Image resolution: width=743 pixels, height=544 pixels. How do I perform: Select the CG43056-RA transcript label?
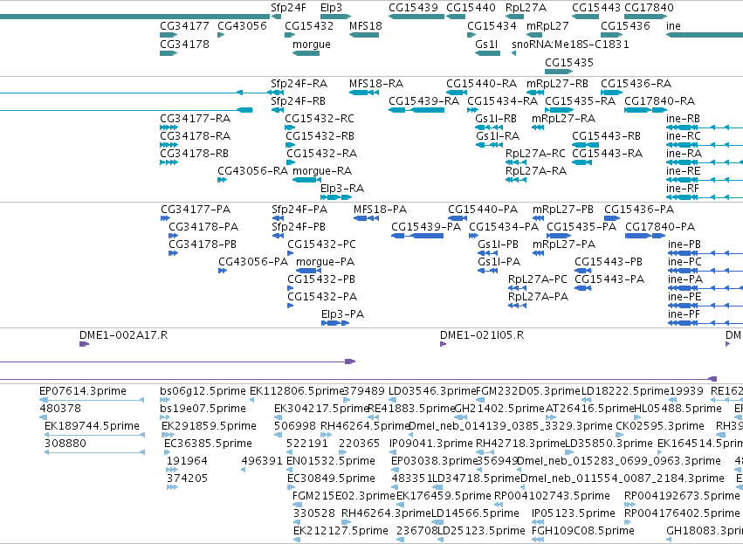tap(252, 171)
